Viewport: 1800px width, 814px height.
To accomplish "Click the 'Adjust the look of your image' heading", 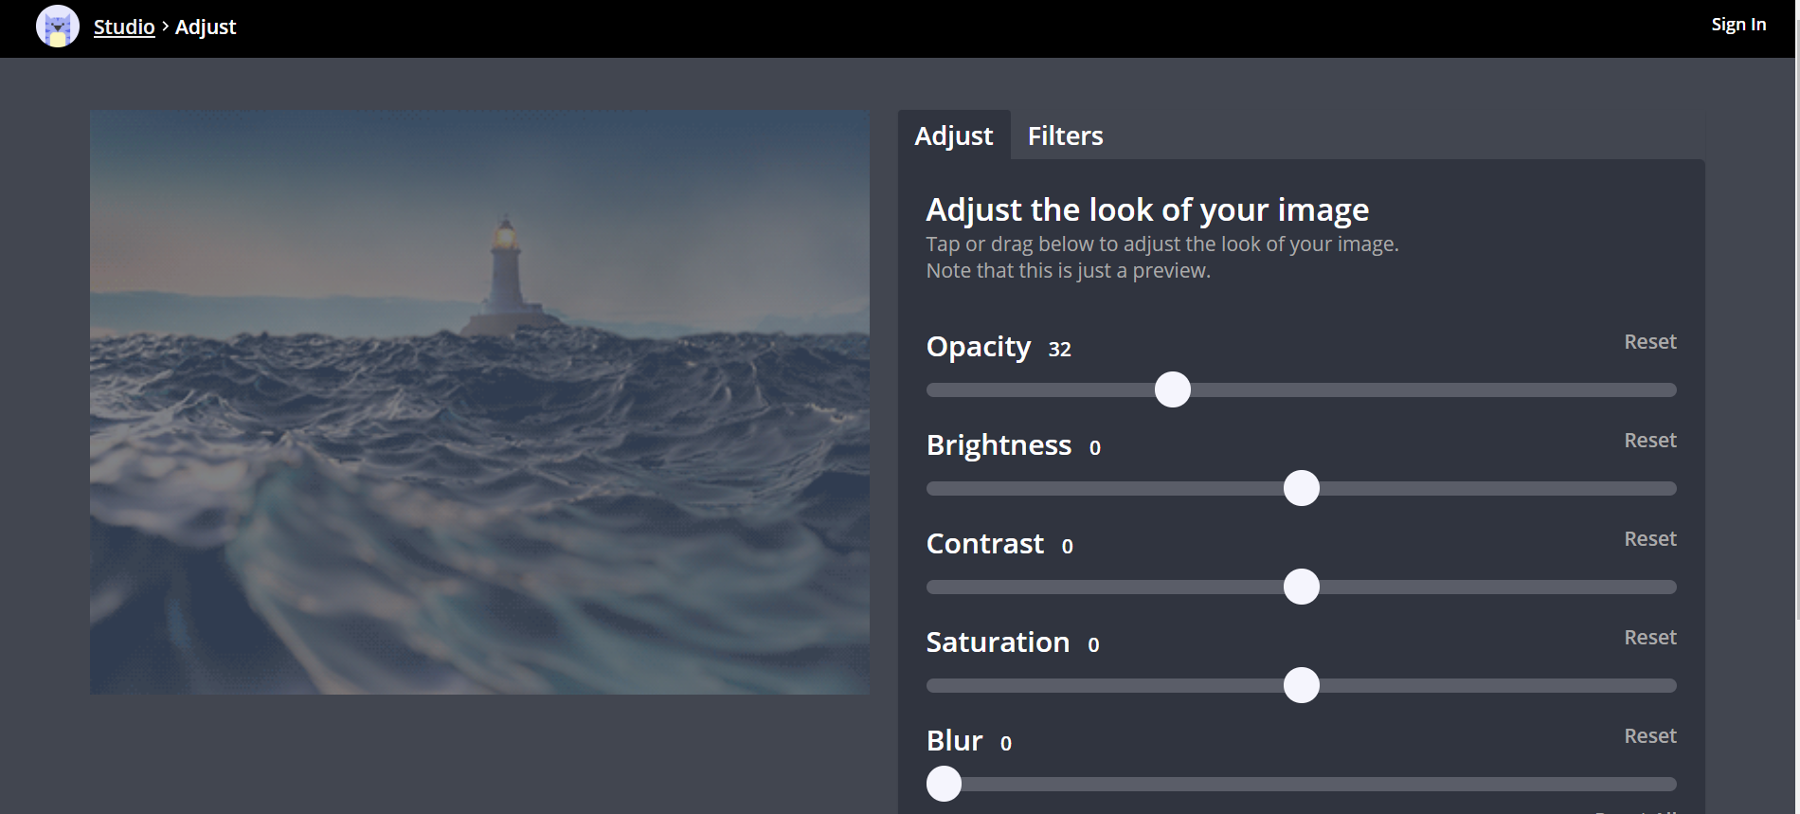I will tap(1147, 209).
